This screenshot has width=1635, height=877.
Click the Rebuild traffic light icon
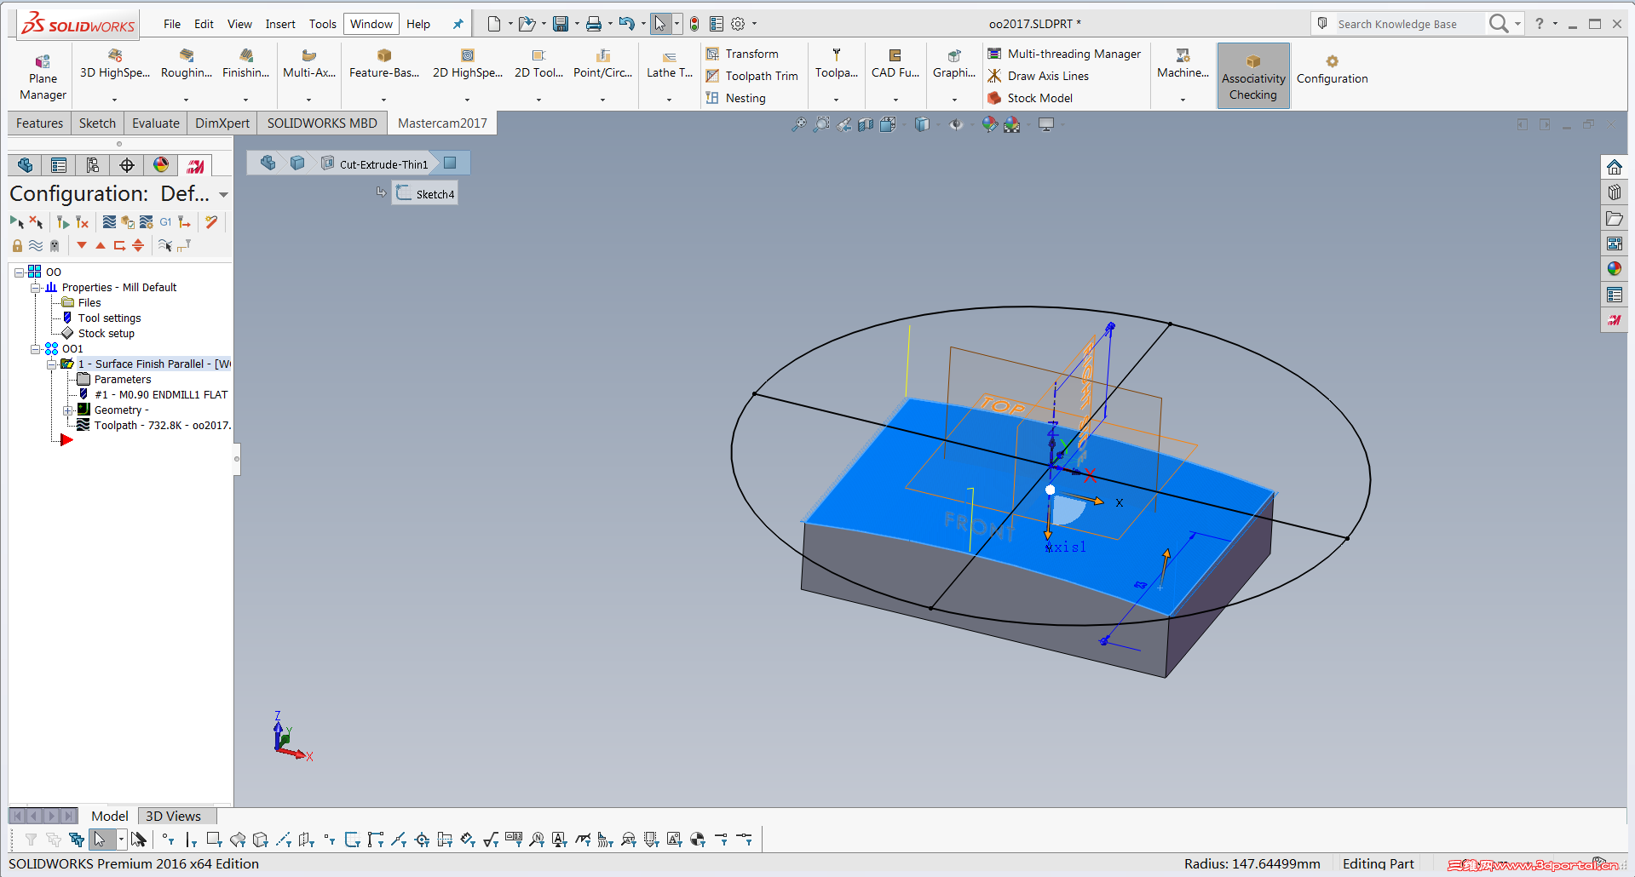694,24
